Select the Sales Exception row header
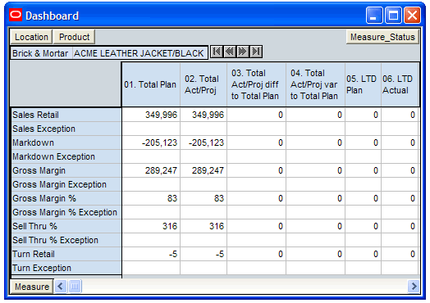430x303 pixels. tap(66, 129)
